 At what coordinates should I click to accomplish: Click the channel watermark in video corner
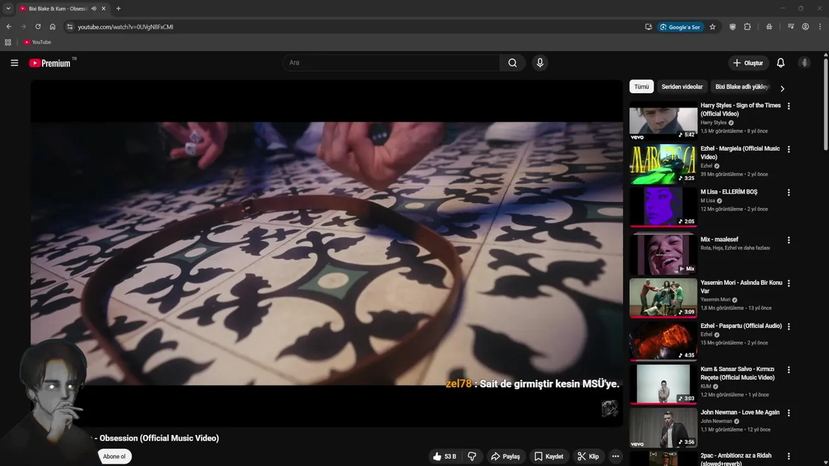[609, 408]
